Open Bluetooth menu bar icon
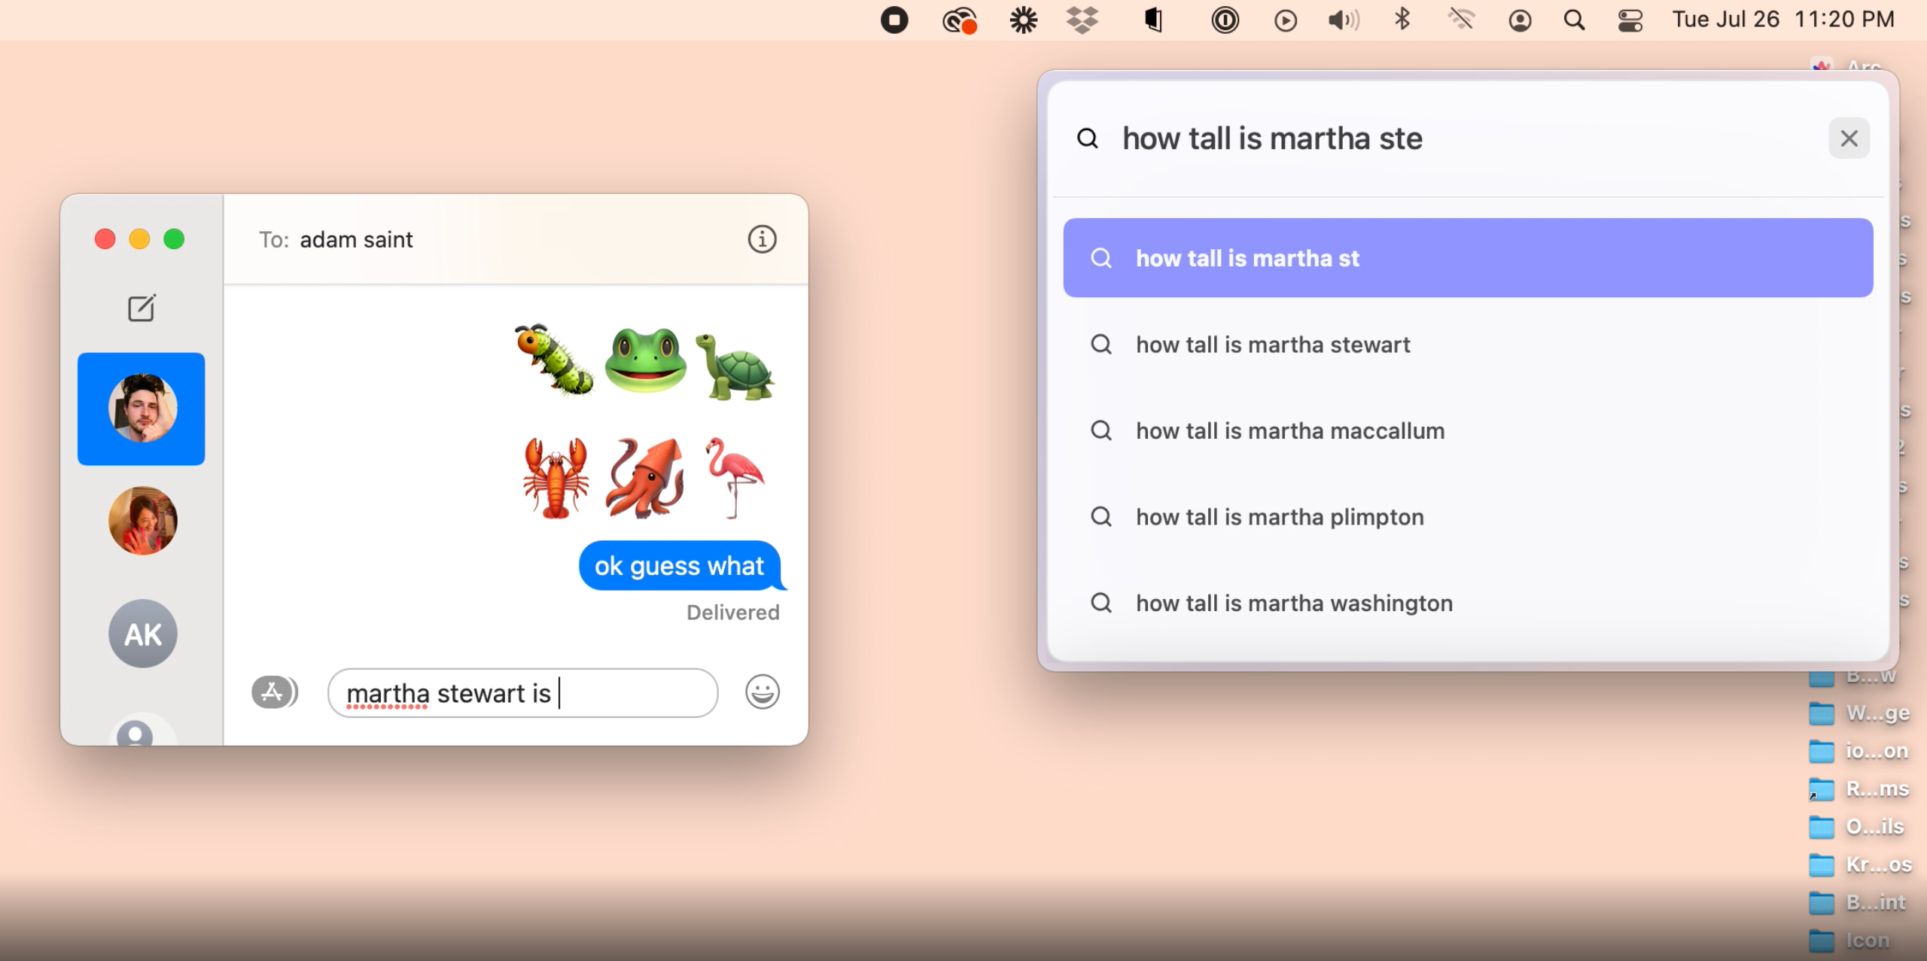Viewport: 1927px width, 961px height. pyautogui.click(x=1402, y=20)
